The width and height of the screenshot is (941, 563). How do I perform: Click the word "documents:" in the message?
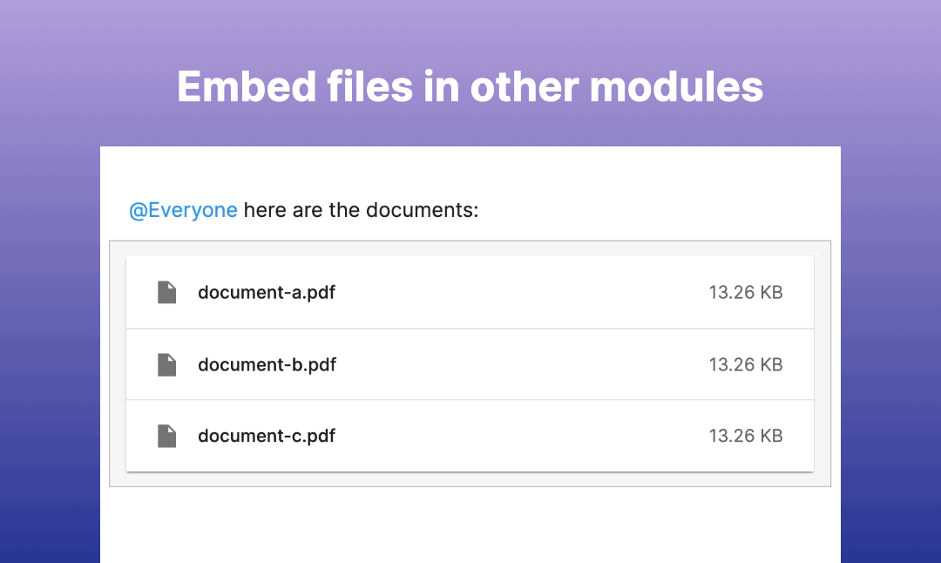pyautogui.click(x=423, y=210)
